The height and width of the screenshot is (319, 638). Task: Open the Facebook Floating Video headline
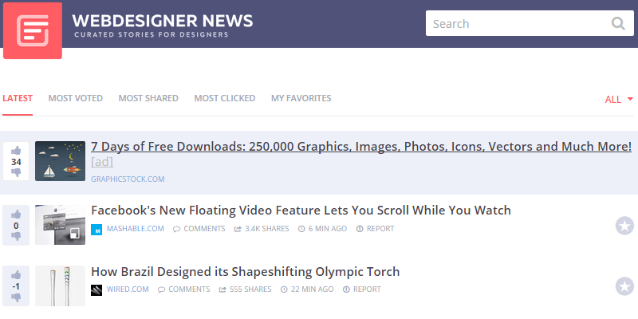(301, 211)
